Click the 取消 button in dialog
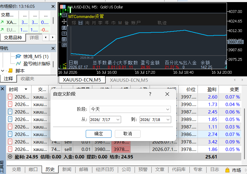The image size is (247, 174). tap(128, 134)
